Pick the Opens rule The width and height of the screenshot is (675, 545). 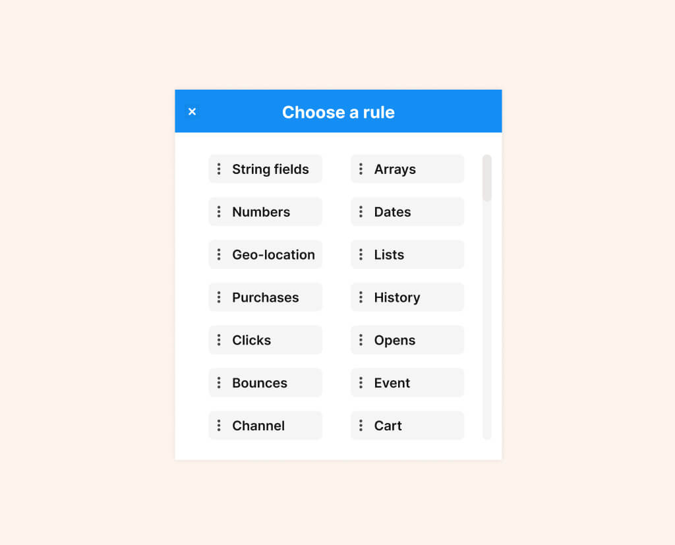point(394,340)
